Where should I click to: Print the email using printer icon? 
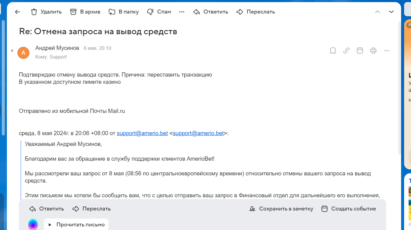point(373,51)
